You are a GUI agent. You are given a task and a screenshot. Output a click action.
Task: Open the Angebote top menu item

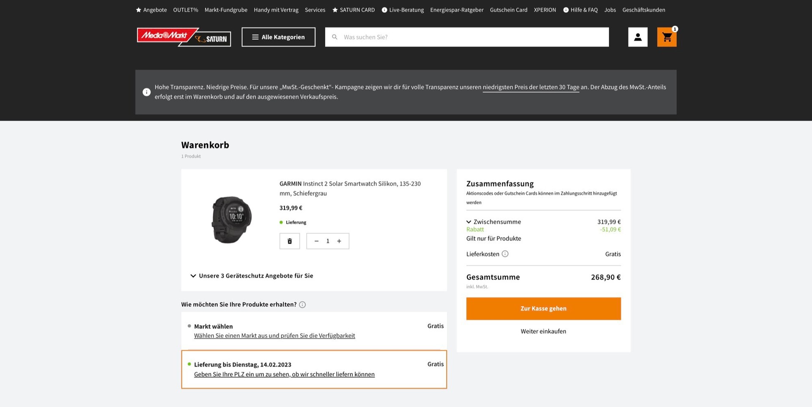(151, 10)
